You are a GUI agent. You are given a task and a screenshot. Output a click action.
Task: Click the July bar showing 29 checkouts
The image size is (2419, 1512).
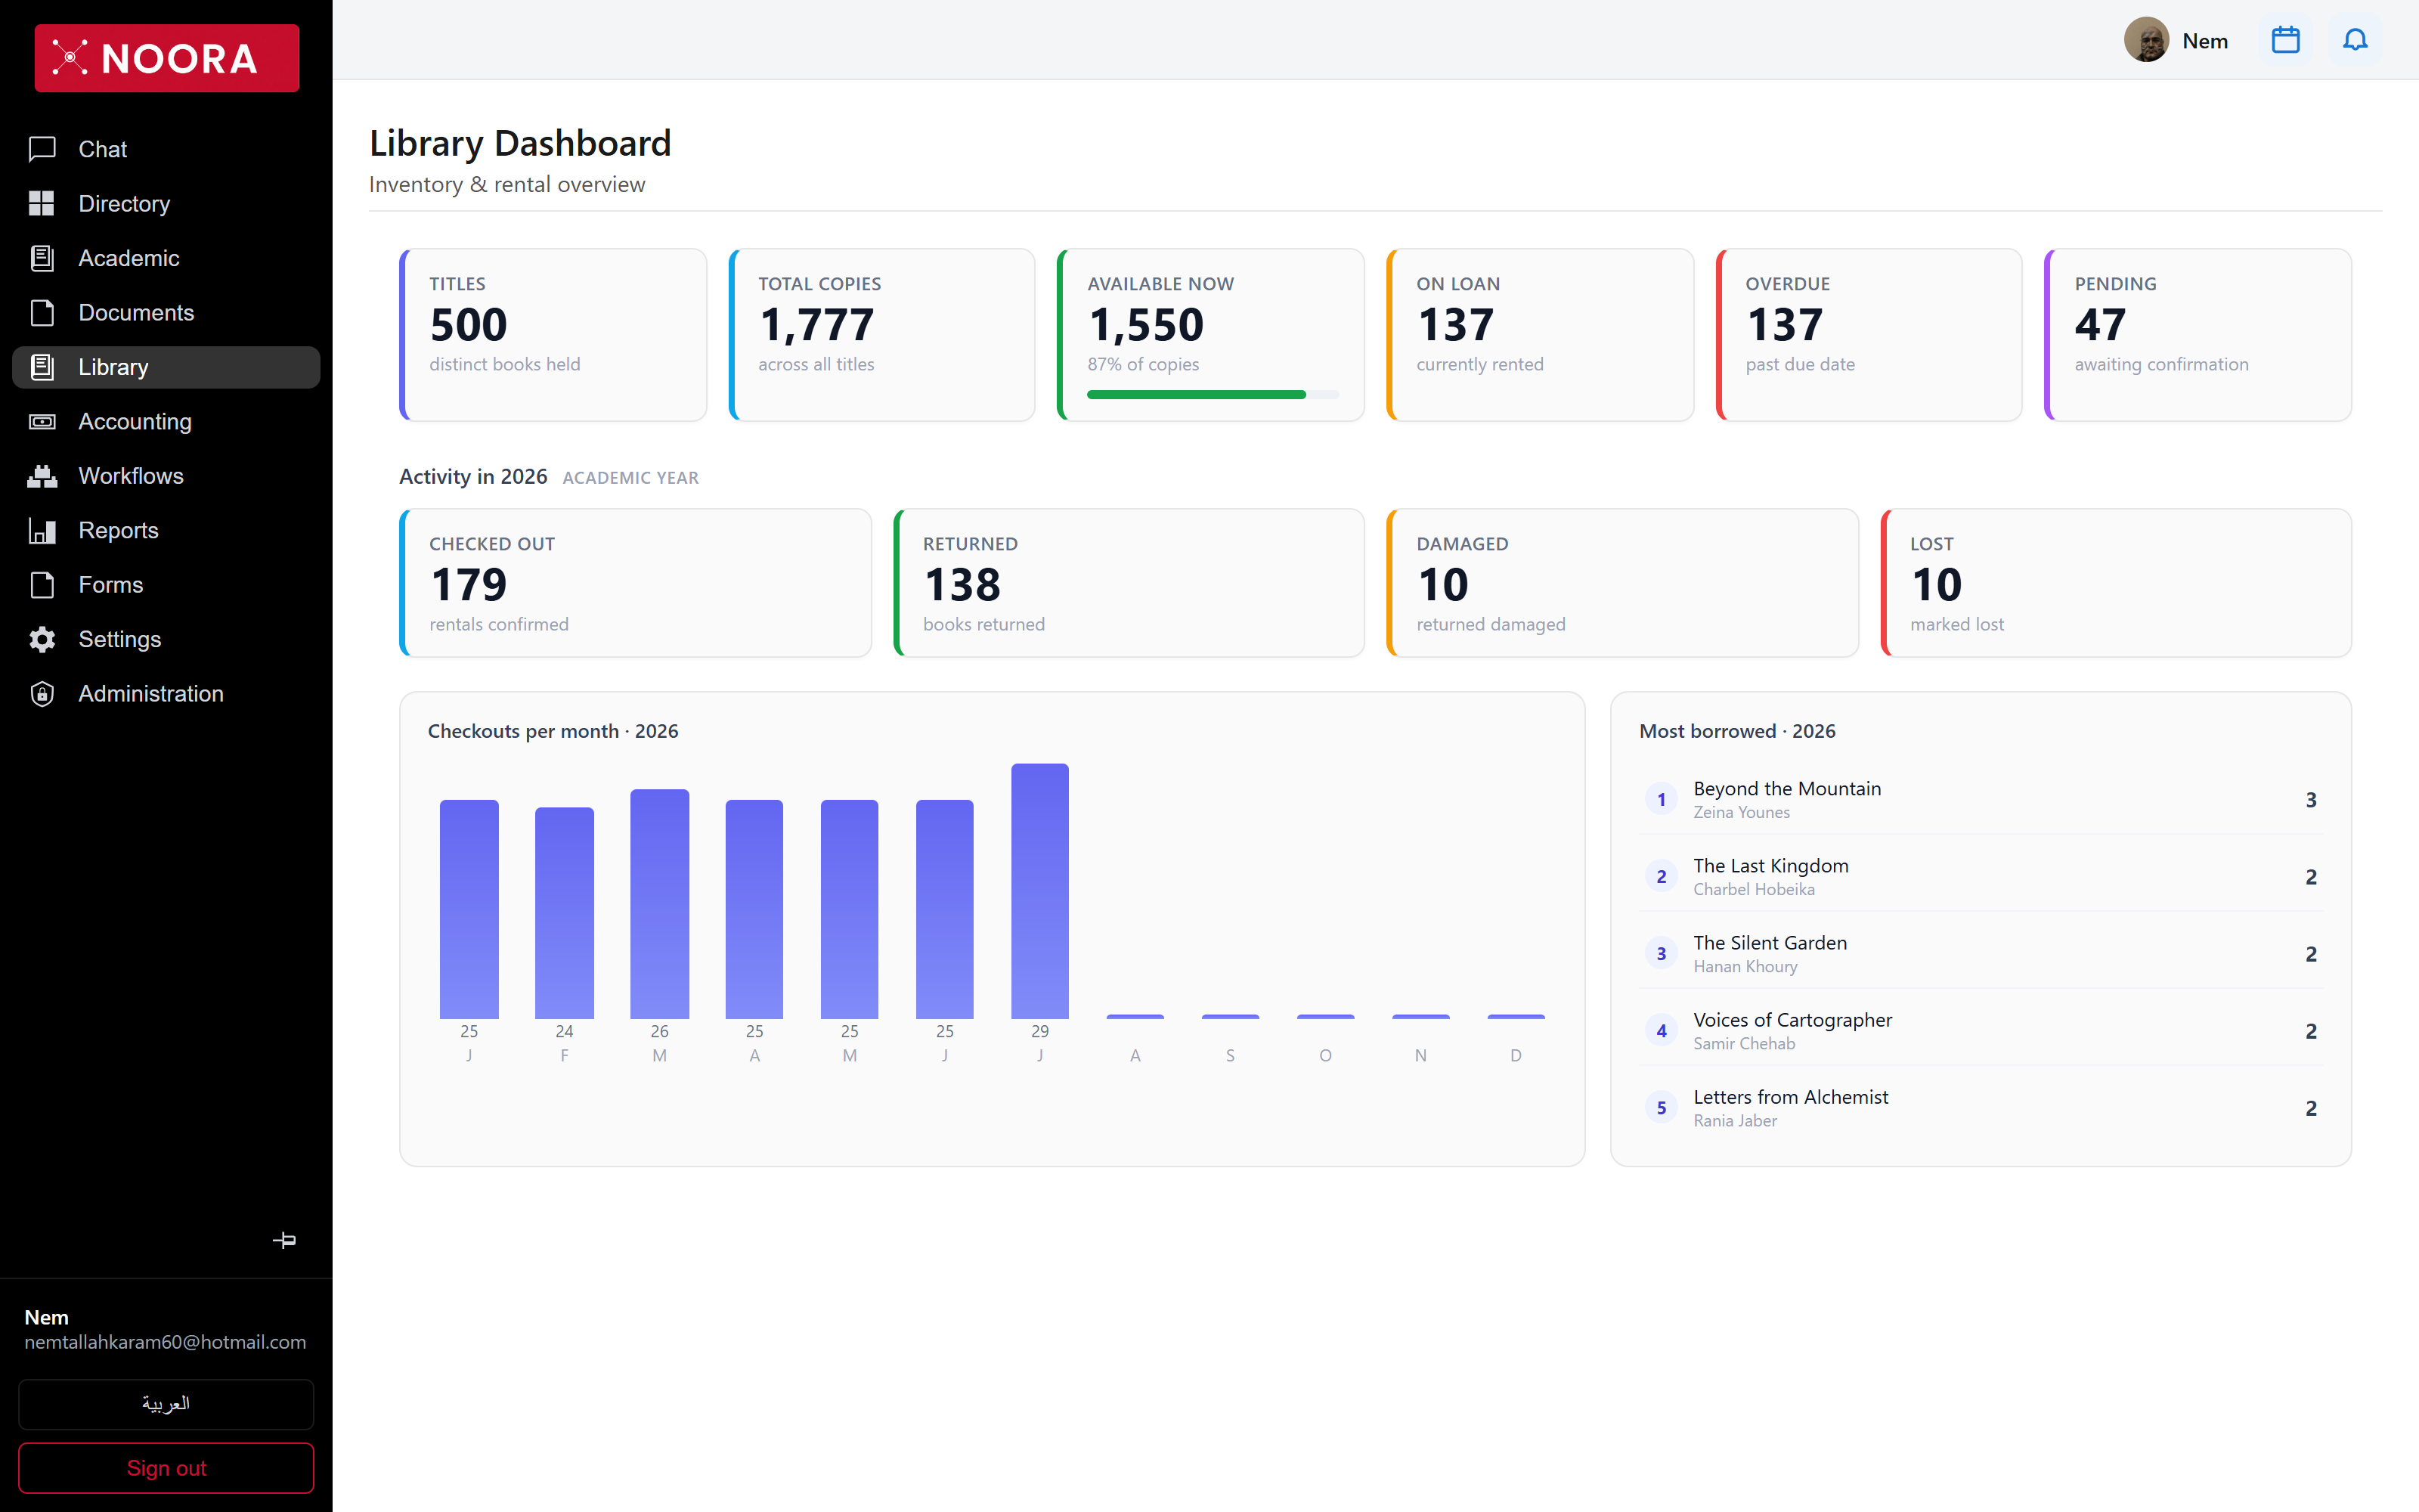1039,891
